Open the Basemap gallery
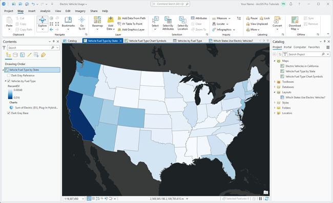 (x=97, y=24)
